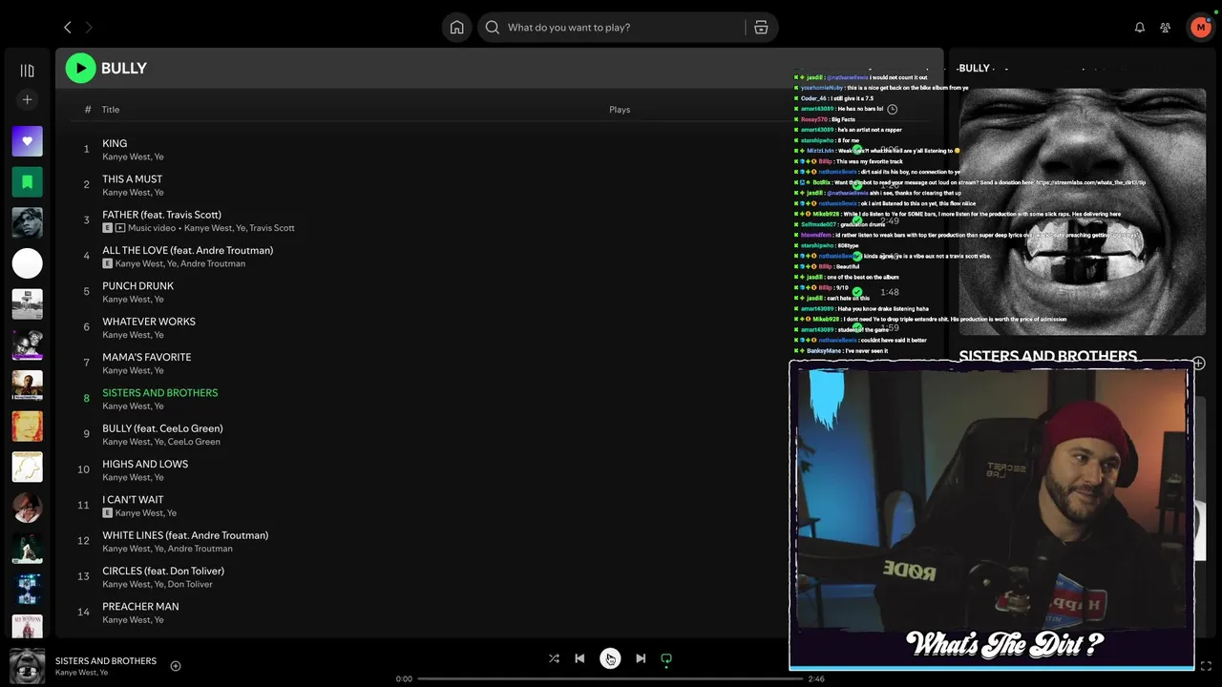Open full screen view icon
Screen dimensions: 1222x687
tap(1206, 666)
